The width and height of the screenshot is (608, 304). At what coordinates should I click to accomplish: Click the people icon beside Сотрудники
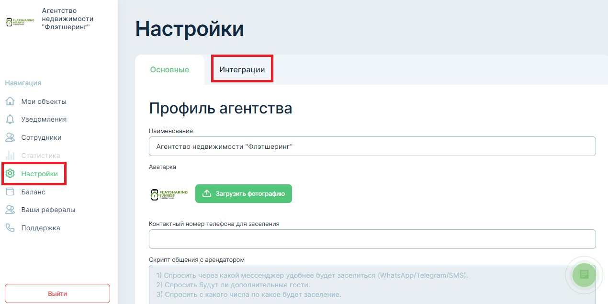(10, 137)
